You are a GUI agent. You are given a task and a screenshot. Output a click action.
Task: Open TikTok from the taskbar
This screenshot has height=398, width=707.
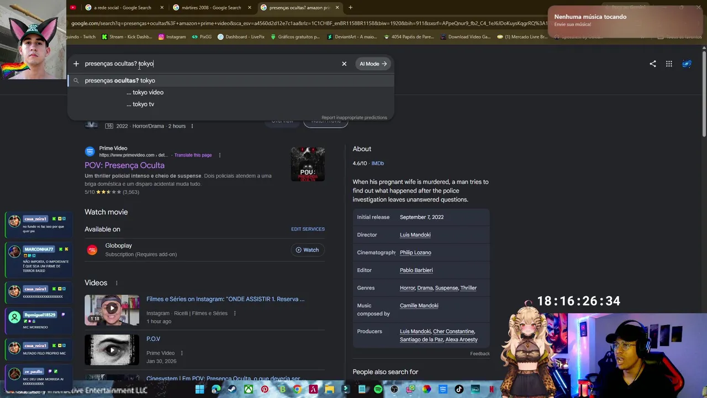coord(459,389)
